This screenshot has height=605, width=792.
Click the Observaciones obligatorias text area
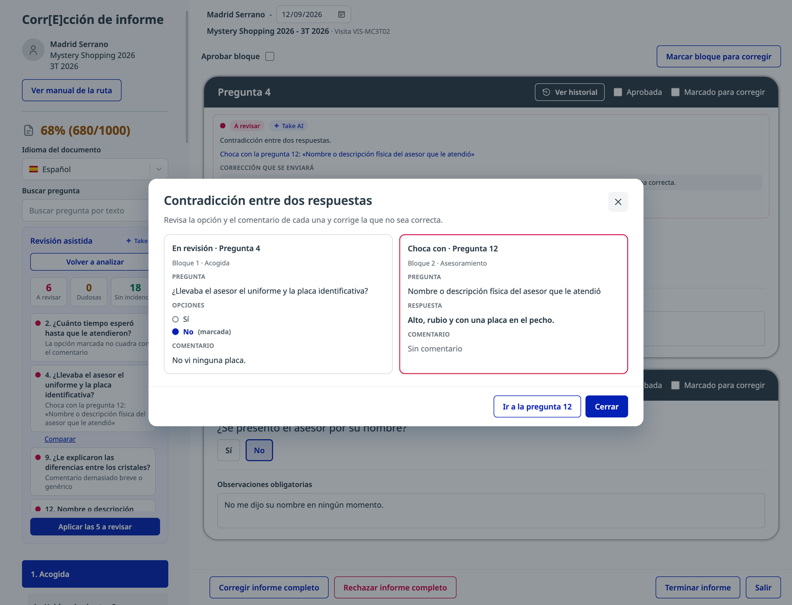click(x=491, y=510)
